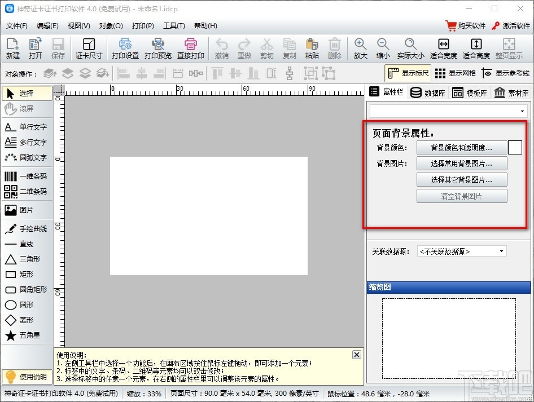
Task: Select the 二维条码 QR code tool
Action: pyautogui.click(x=27, y=192)
